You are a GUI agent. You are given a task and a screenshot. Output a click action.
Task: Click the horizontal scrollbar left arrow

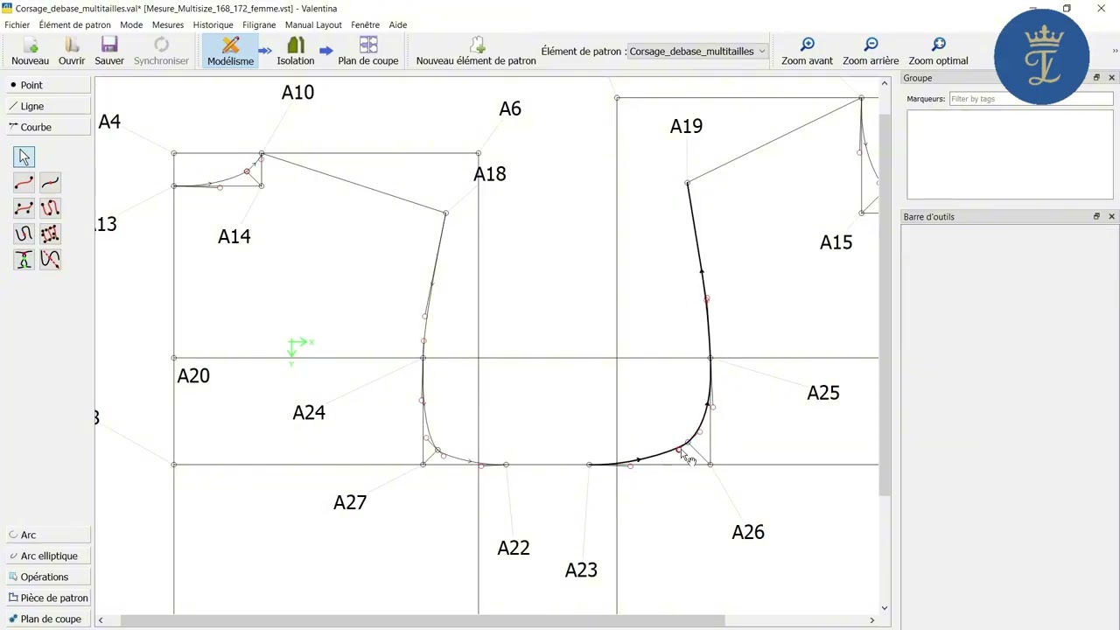tap(101, 620)
